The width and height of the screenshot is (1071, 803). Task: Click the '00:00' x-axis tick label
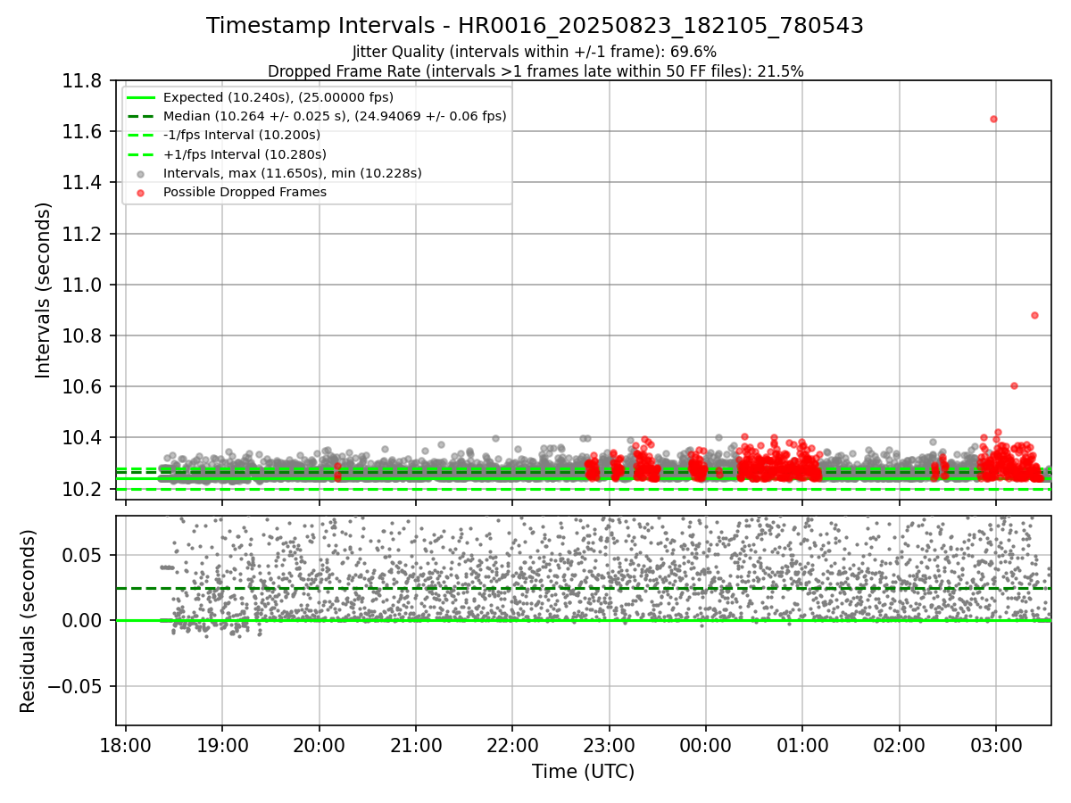point(706,746)
